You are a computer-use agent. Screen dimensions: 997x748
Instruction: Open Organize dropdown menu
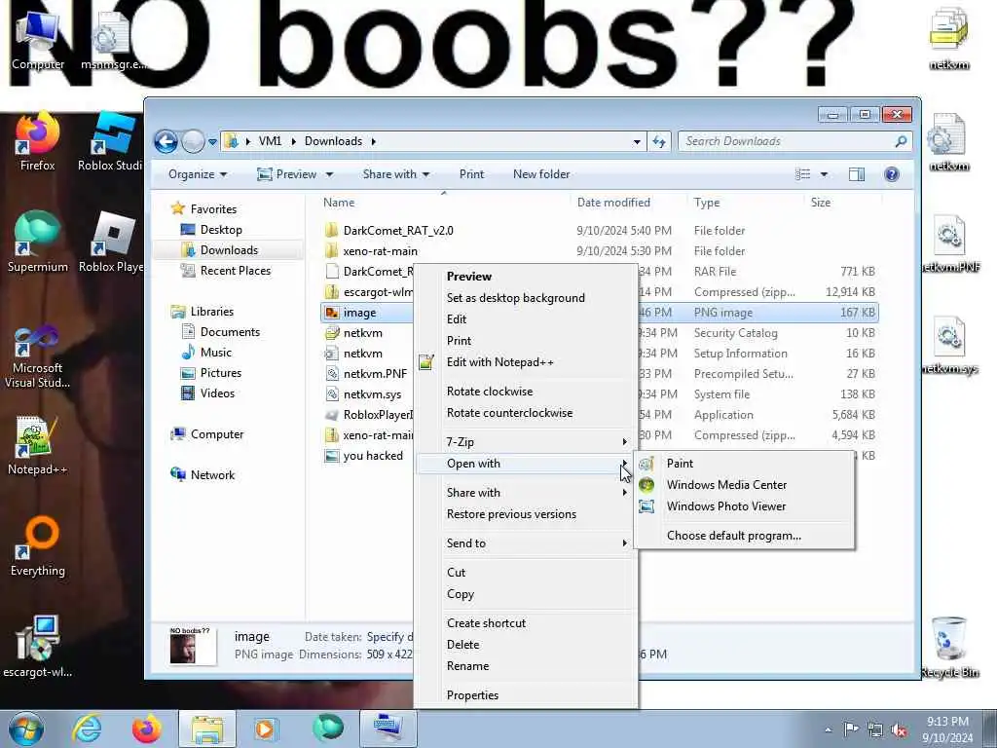(198, 174)
